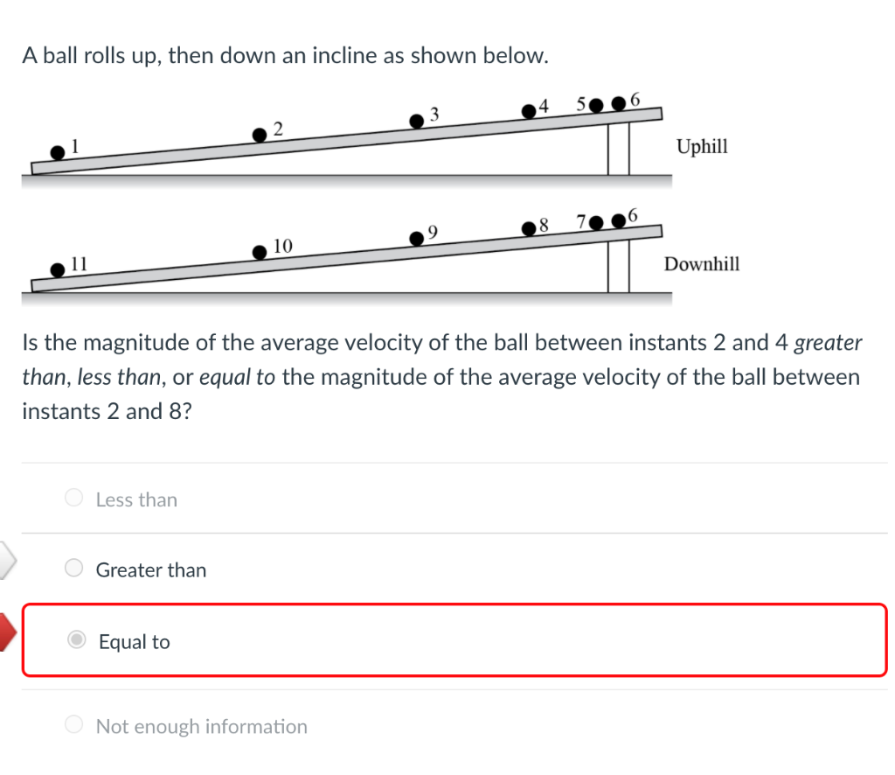Click ball position 3 on the uphill incline
The image size is (895, 775).
point(417,120)
